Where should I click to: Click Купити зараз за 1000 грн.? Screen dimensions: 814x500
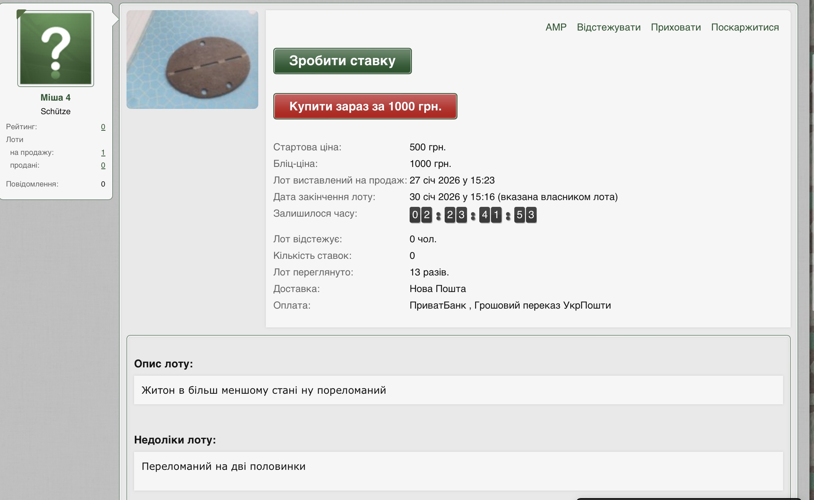(x=365, y=106)
